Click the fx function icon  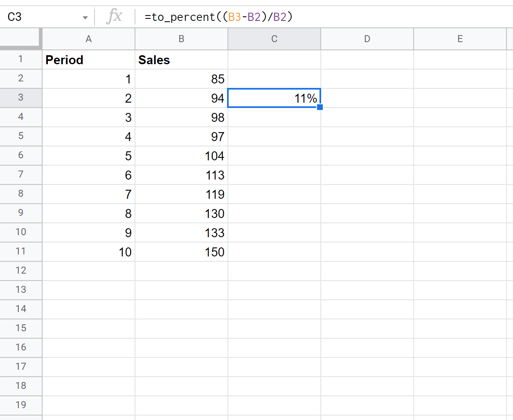(114, 17)
